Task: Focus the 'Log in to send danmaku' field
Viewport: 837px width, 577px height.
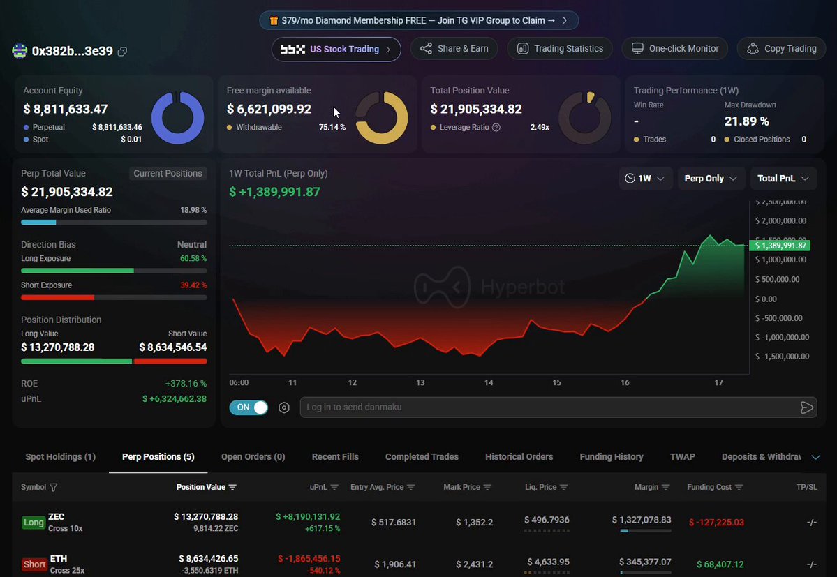Action: click(558, 407)
